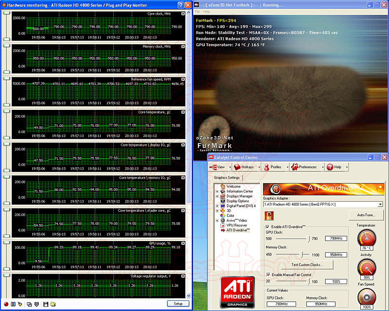Close the Core clock graph panel

coord(183,14)
